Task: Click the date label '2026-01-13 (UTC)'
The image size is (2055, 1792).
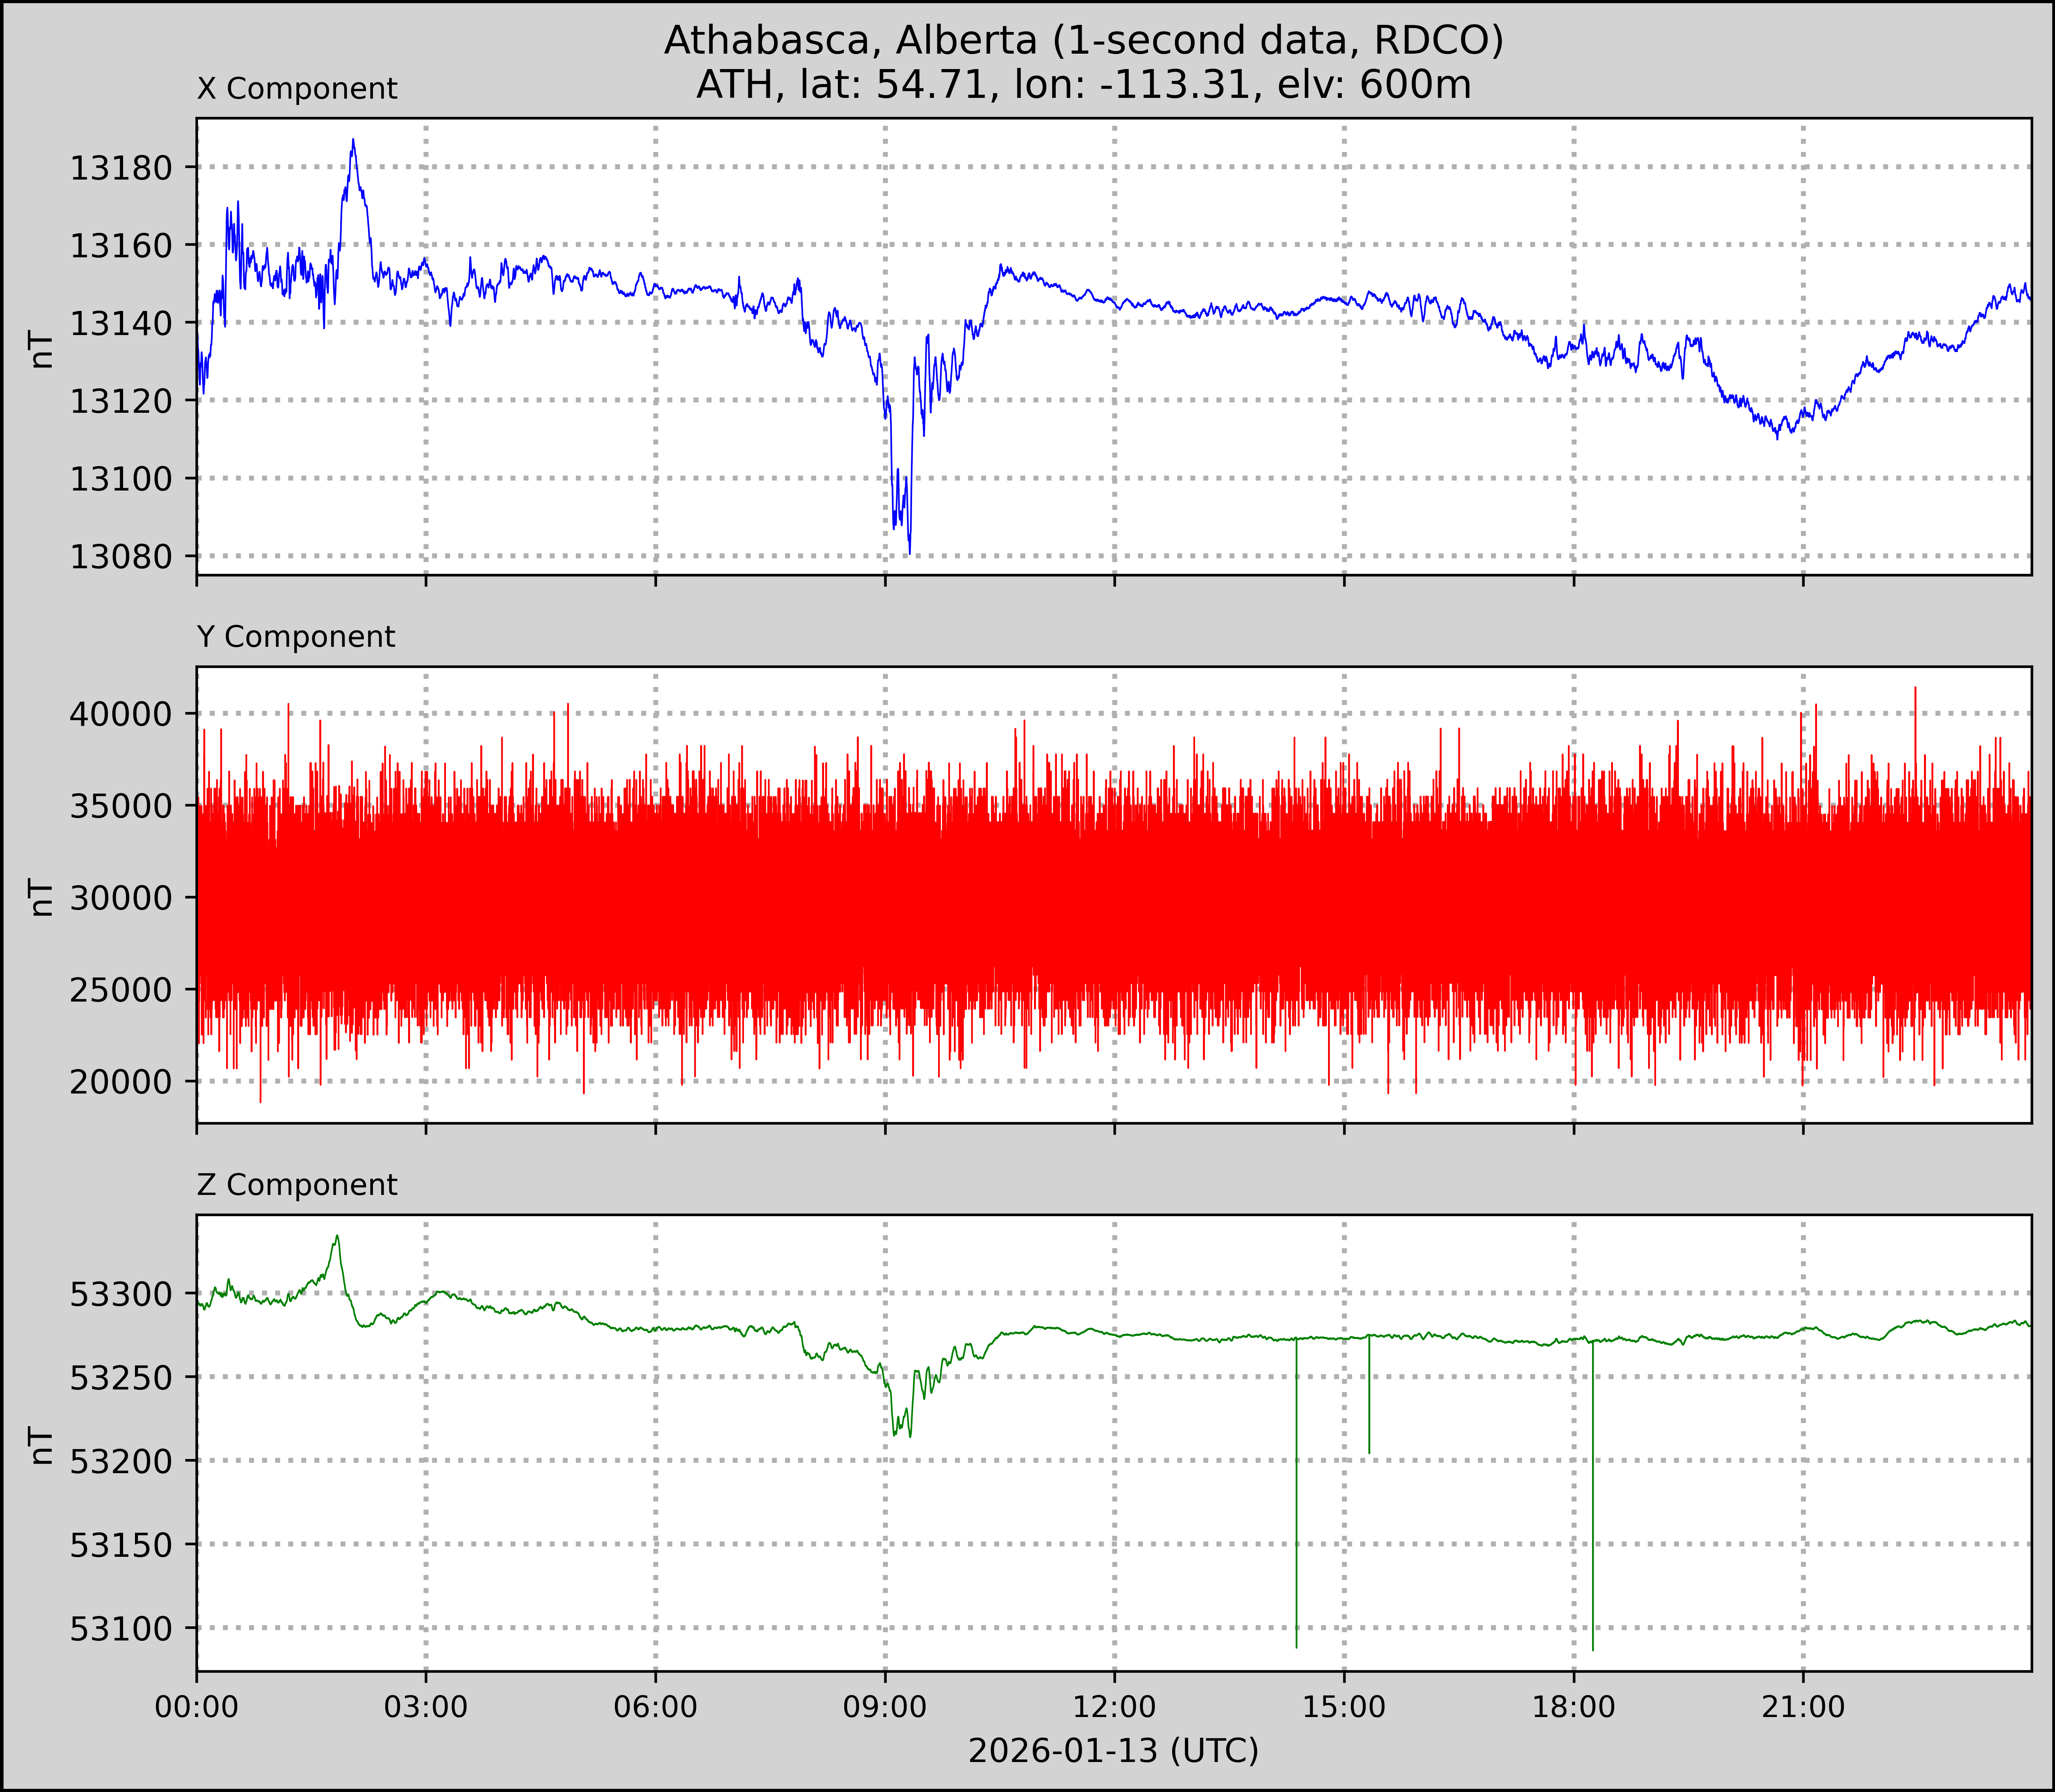Action: [1113, 1751]
